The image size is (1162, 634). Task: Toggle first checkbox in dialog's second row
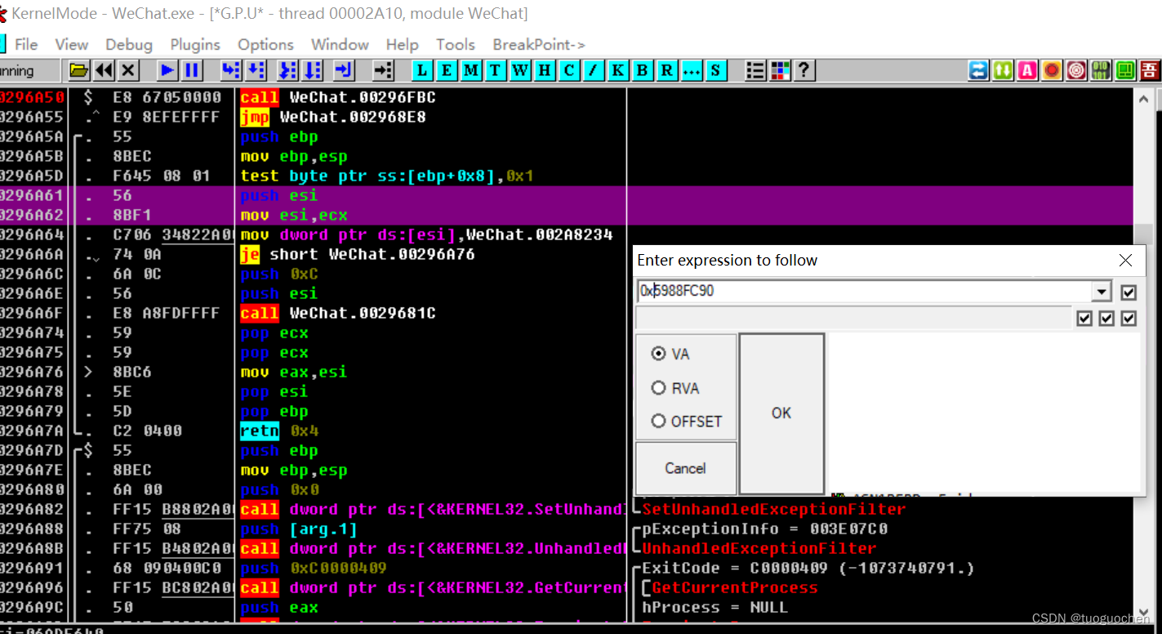point(1084,318)
